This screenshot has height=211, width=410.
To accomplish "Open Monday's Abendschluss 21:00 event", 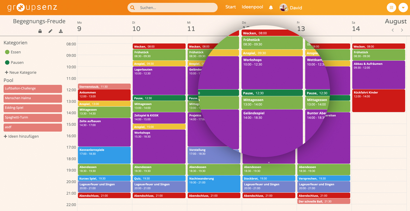I will coord(104,196).
